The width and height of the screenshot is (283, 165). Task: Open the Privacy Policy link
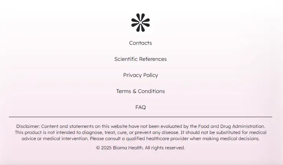[x=141, y=75]
